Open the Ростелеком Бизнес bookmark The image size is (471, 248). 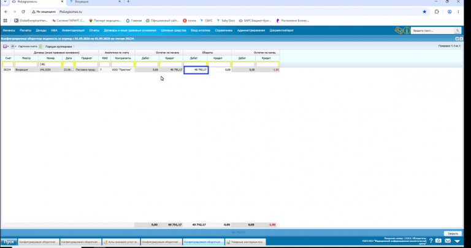click(293, 21)
